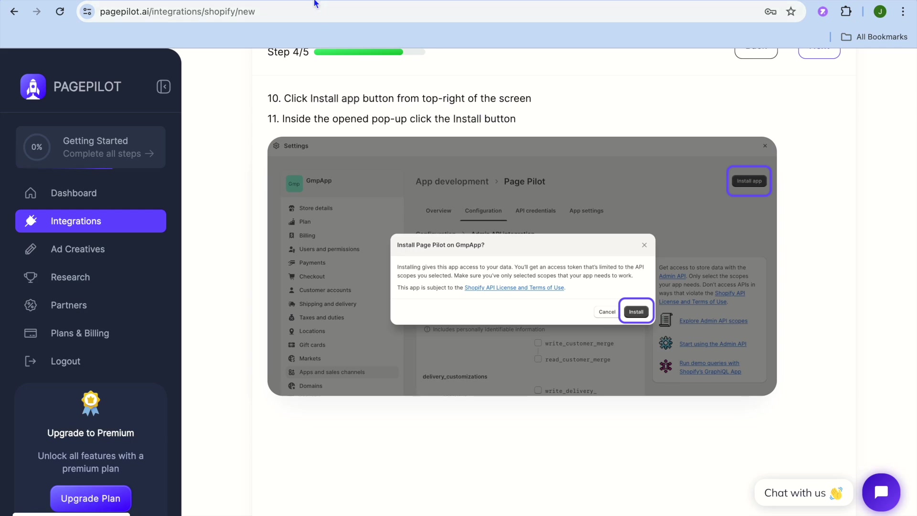Select API credentials tab in tutorial image
The image size is (917, 516).
(535, 211)
